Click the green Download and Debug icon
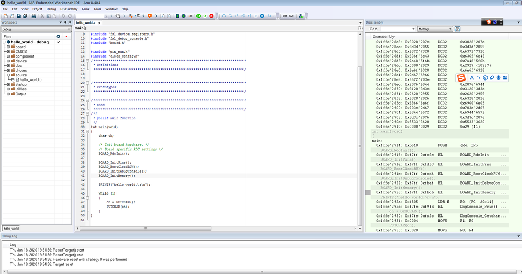The image size is (522, 274). click(198, 16)
